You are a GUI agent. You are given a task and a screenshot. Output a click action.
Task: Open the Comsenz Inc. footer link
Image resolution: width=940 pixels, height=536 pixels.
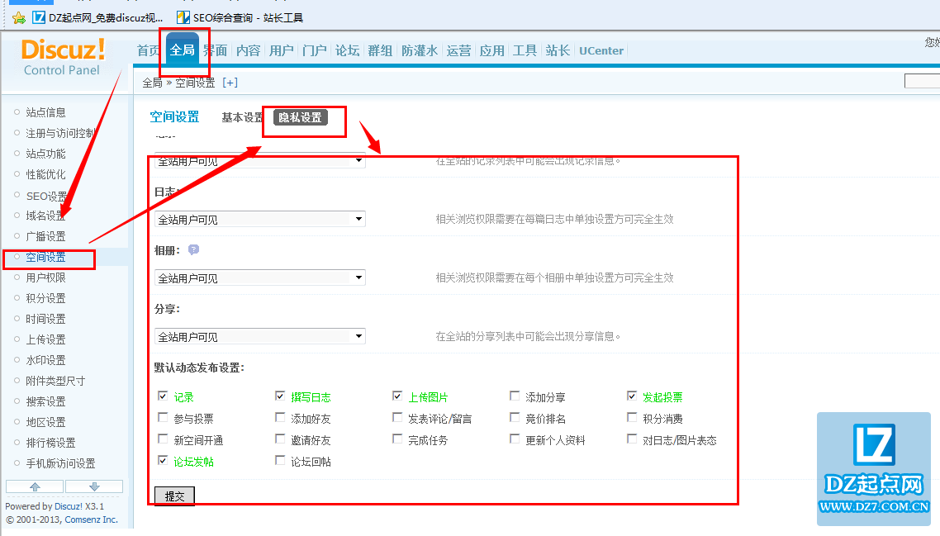(91, 519)
